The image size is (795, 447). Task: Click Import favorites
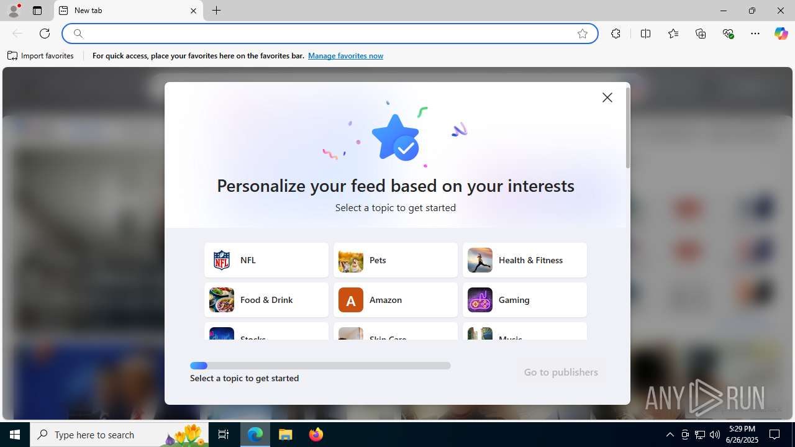(40, 56)
